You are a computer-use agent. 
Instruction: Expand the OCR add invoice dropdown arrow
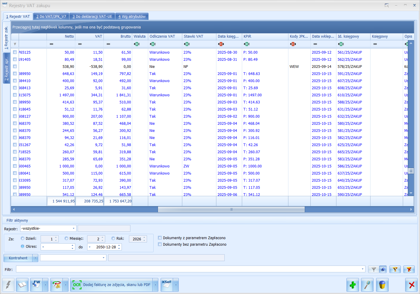click(x=155, y=285)
